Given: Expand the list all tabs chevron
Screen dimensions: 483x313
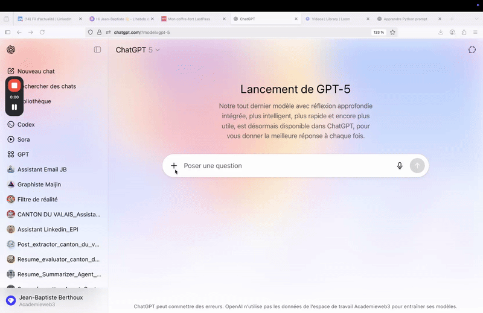Looking at the screenshot, I should [476, 19].
